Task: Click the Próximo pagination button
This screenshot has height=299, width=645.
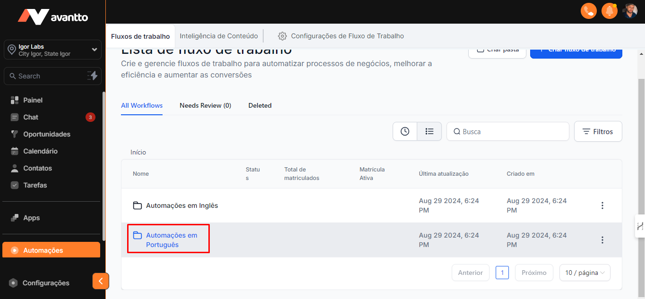Action: coord(534,273)
